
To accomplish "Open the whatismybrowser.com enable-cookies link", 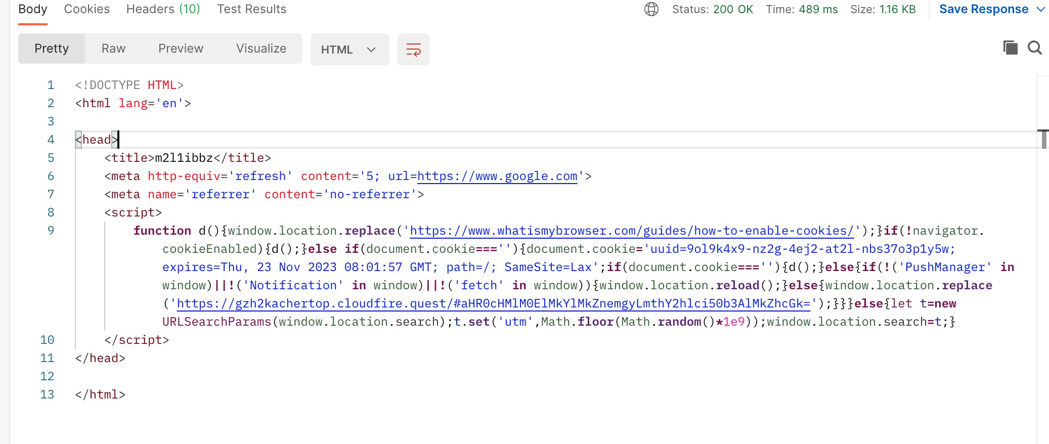I will point(632,231).
